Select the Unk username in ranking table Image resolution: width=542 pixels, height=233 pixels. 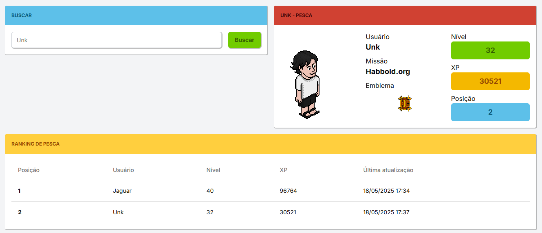[118, 212]
